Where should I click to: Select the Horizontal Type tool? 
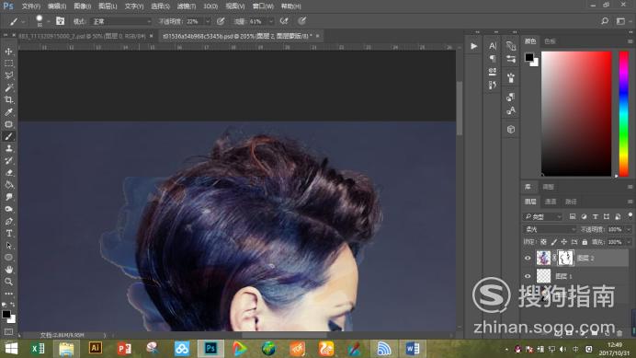[x=8, y=234]
